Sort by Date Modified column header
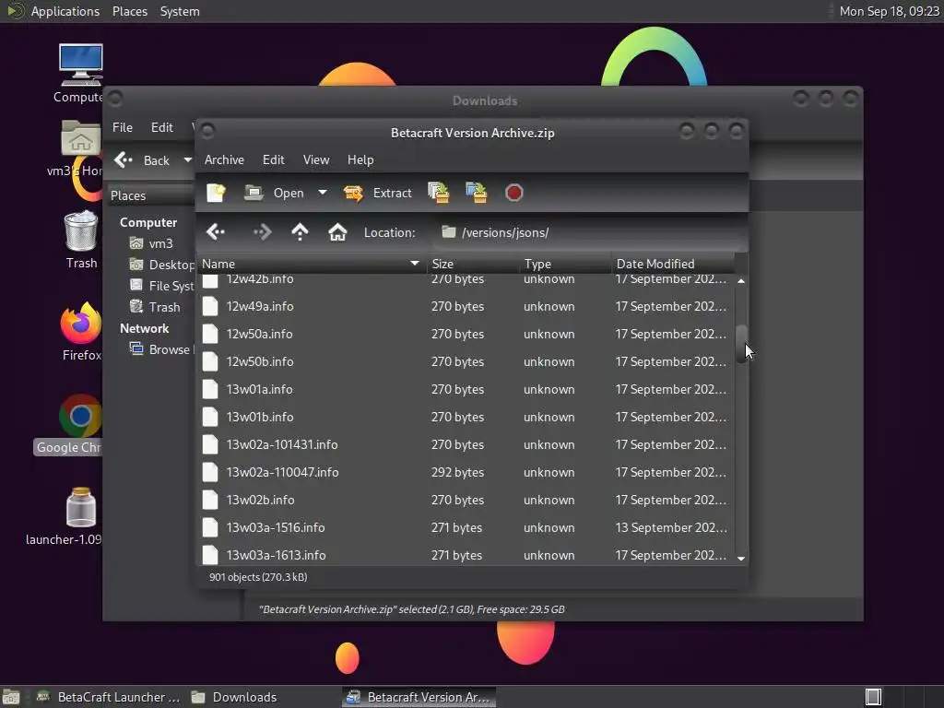The height and width of the screenshot is (708, 944). [x=673, y=264]
